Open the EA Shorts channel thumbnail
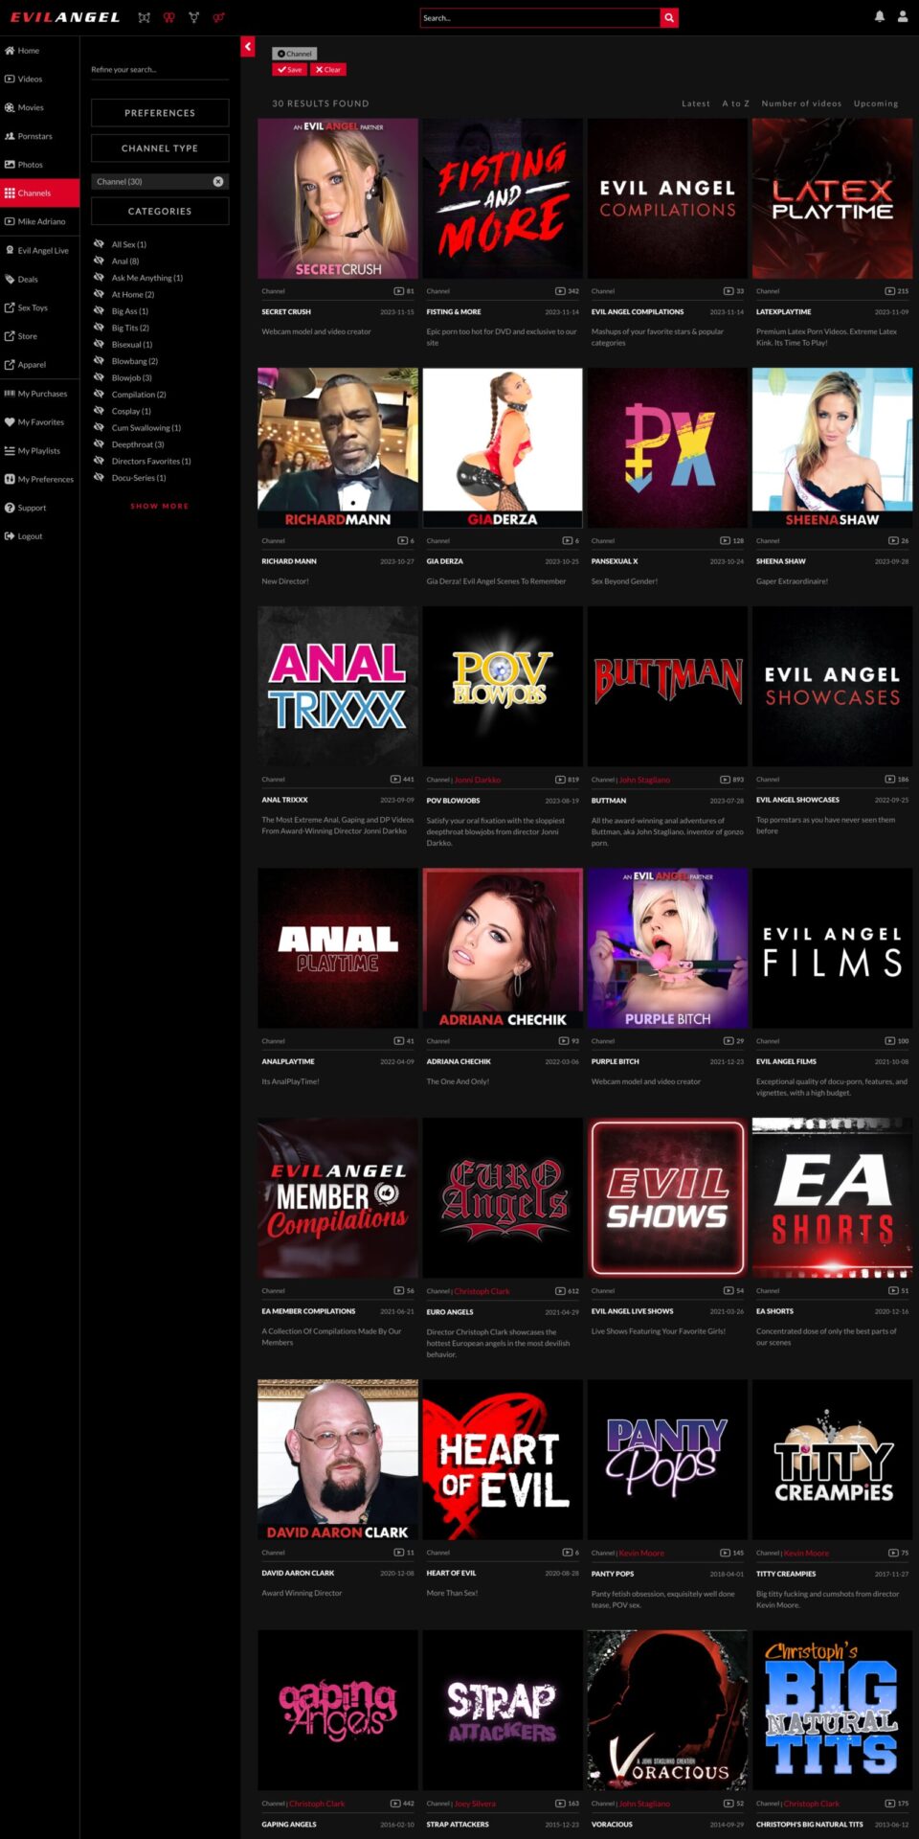Viewport: 919px width, 1839px height. coord(832,1198)
